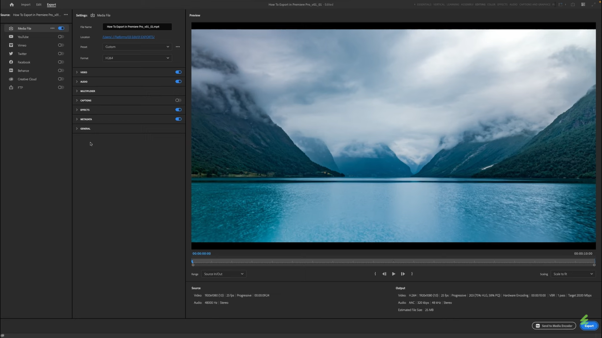This screenshot has height=338, width=602.
Task: Click the preview playhead at timeline start
Action: pyautogui.click(x=192, y=261)
